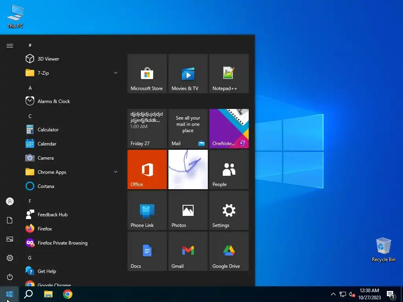Open the Gmail tile

(x=188, y=251)
